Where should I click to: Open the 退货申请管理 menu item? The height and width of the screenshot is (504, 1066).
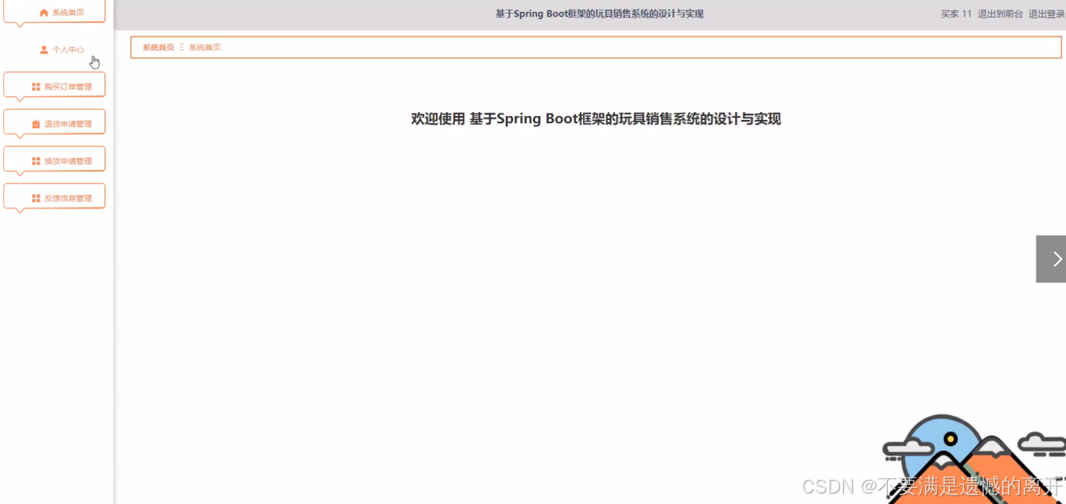55,124
